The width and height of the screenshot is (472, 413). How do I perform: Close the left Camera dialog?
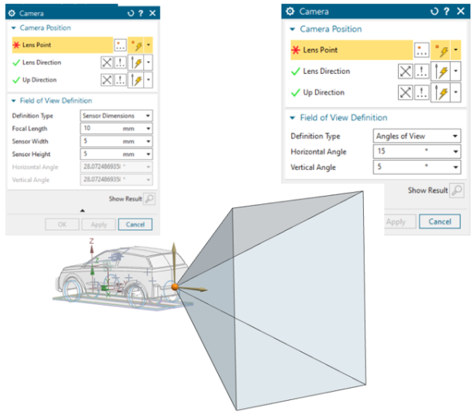pyautogui.click(x=153, y=13)
